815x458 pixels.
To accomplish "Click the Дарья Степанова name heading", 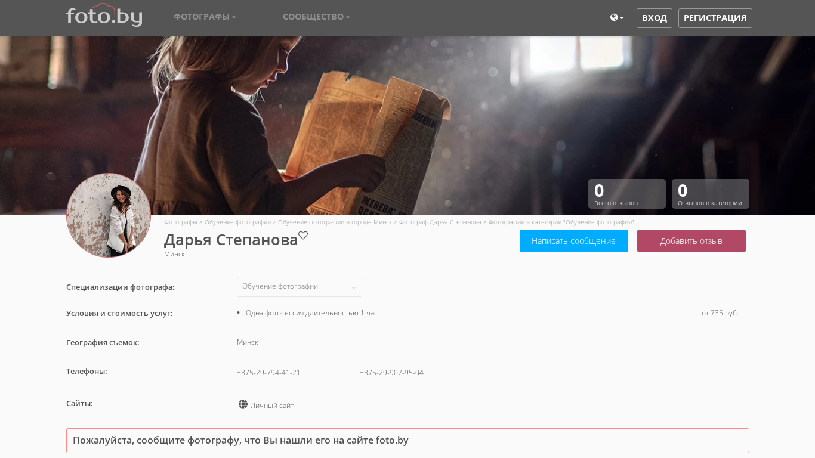I will pos(231,240).
